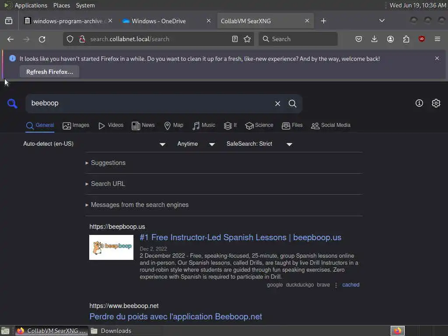
Task: Open cached version of beepboop result
Action: (350, 284)
